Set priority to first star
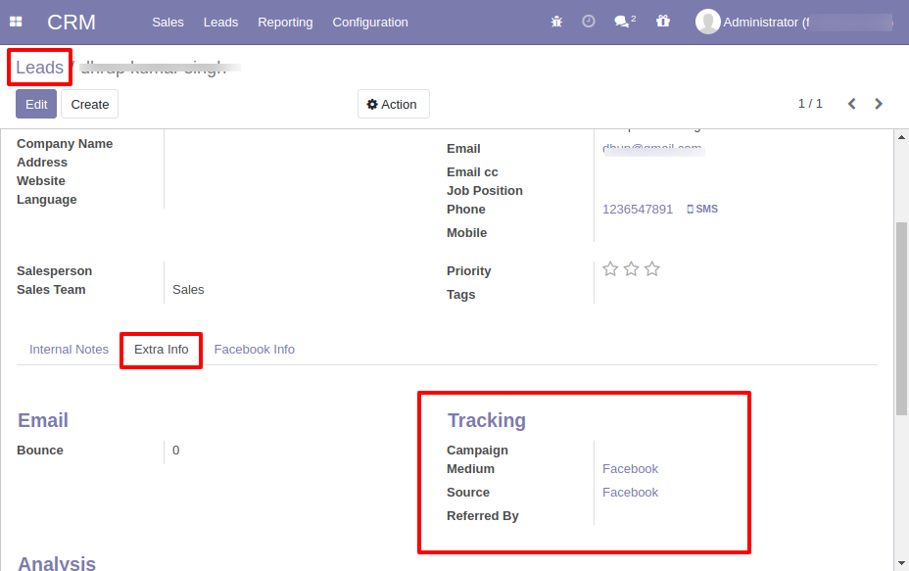The image size is (909, 571). click(x=610, y=269)
